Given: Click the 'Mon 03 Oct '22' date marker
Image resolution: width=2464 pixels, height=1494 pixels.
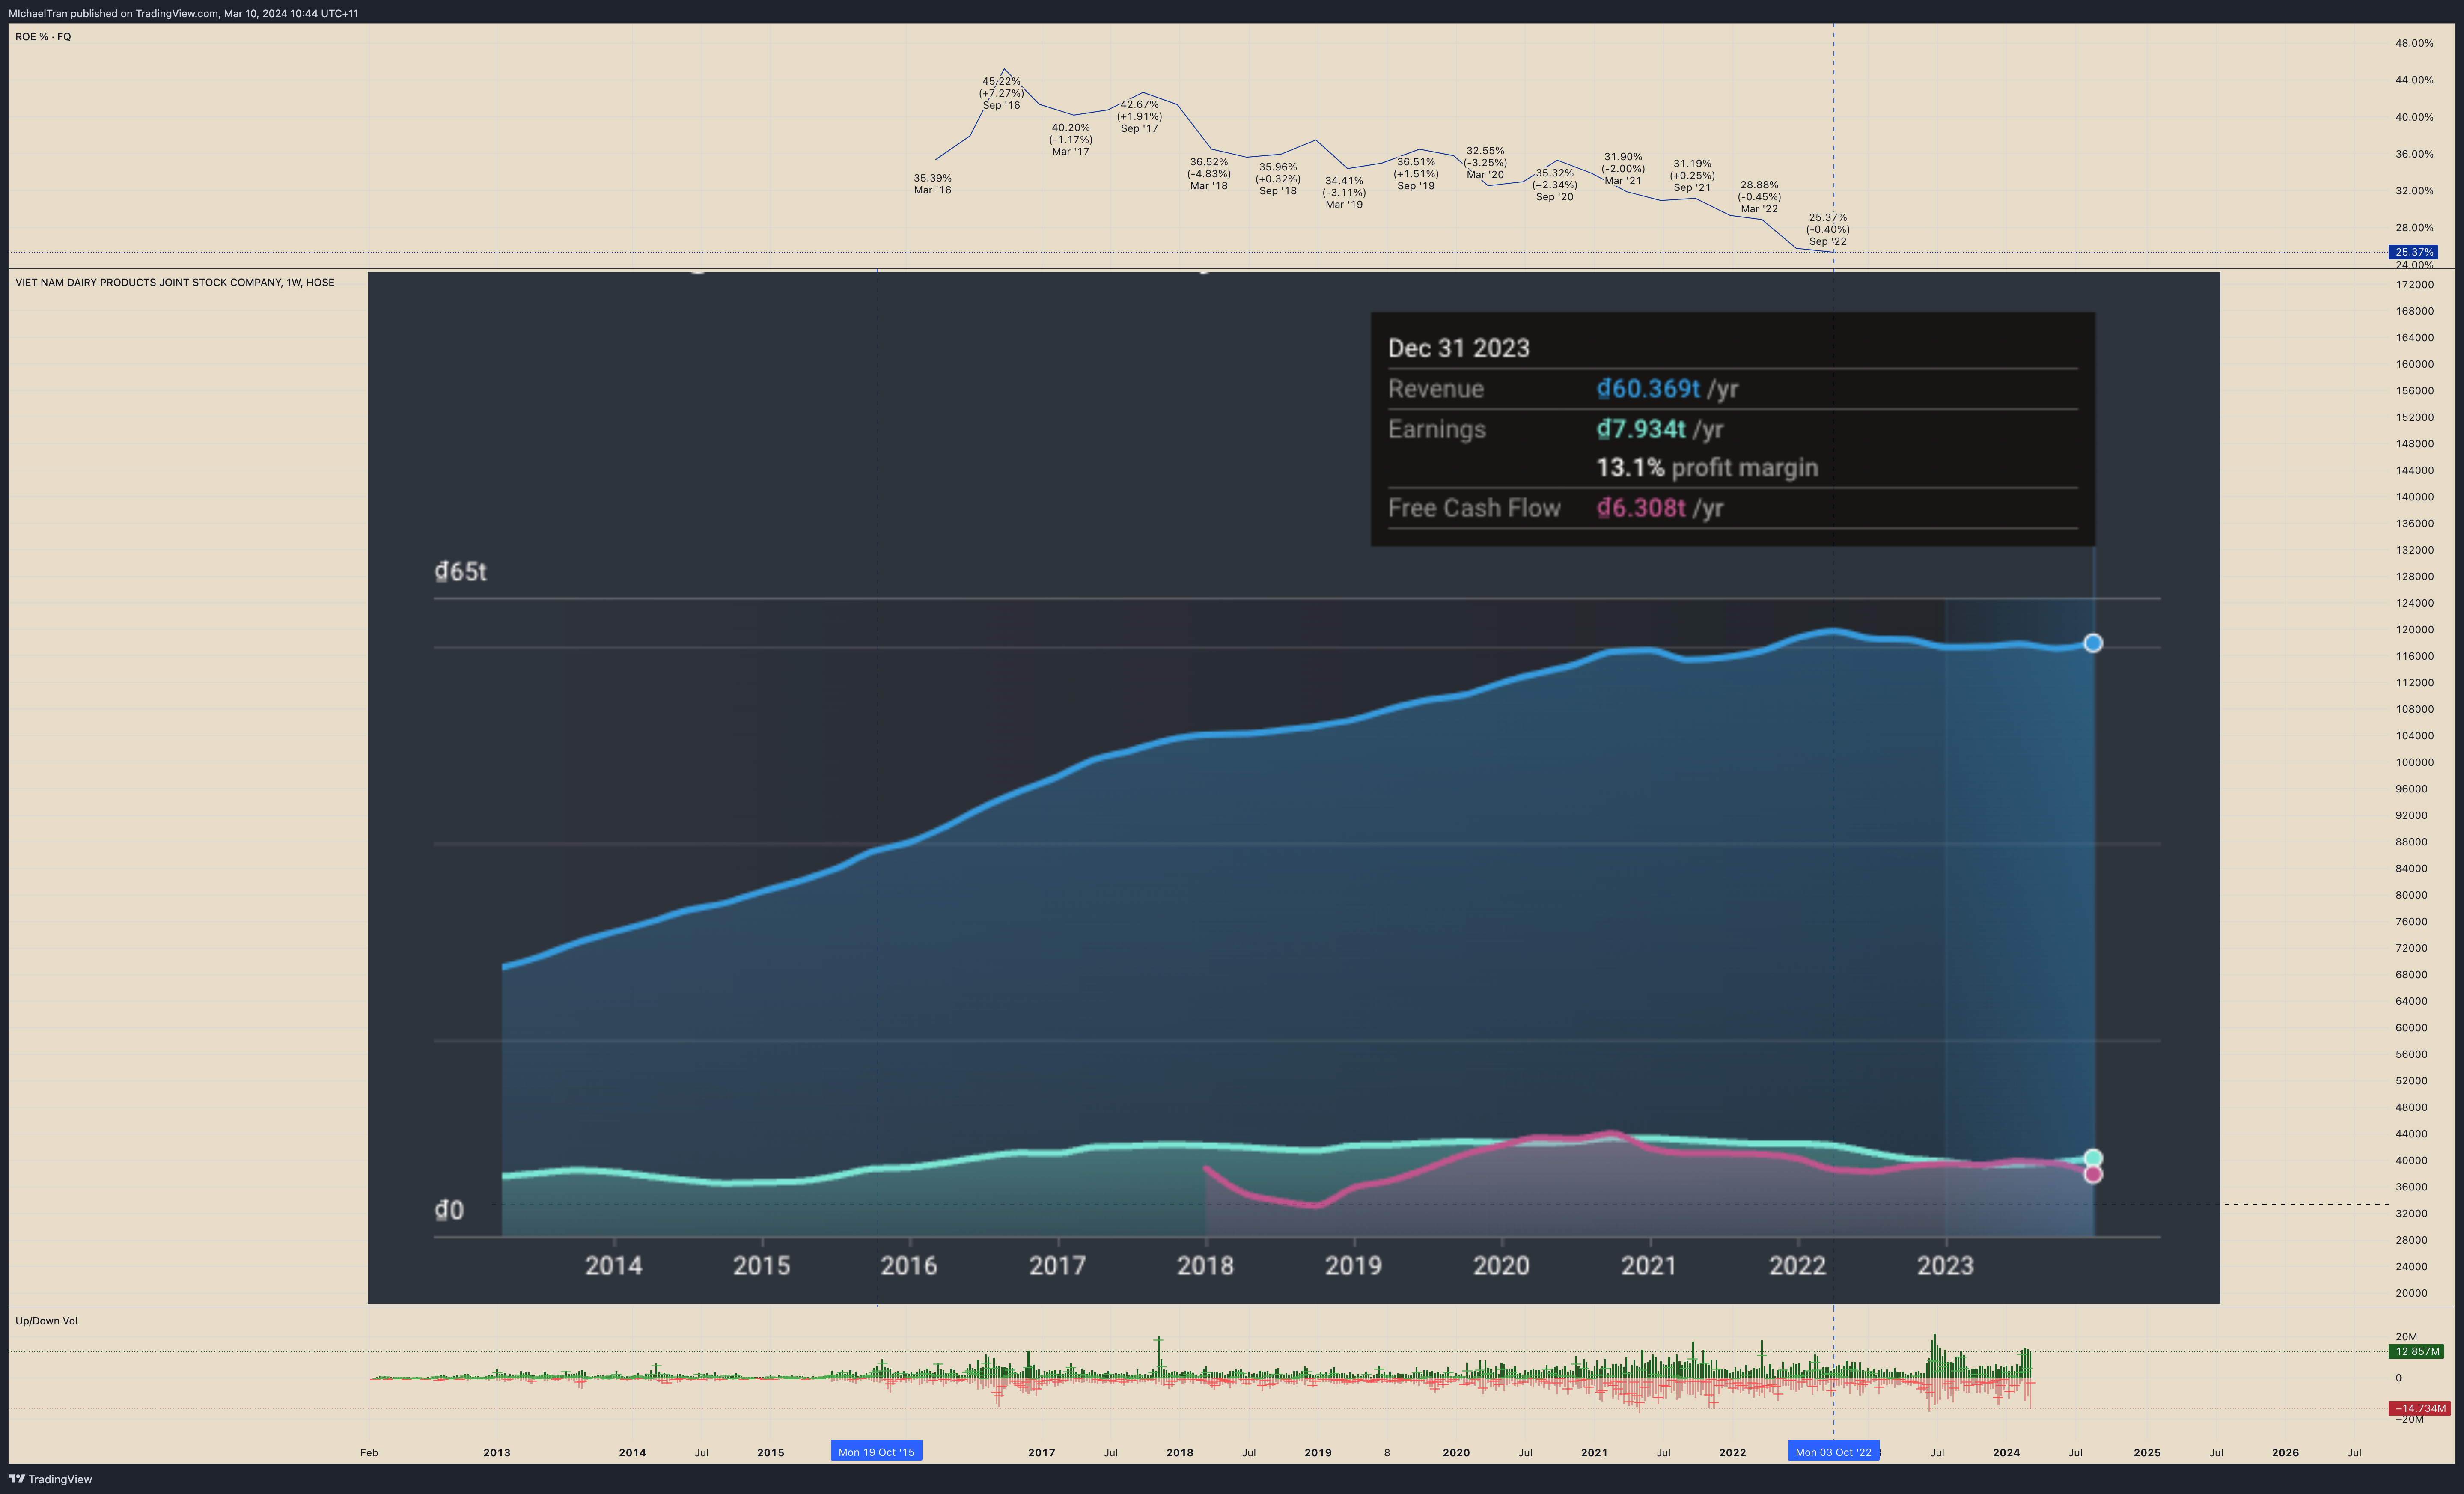Looking at the screenshot, I should [1833, 1452].
